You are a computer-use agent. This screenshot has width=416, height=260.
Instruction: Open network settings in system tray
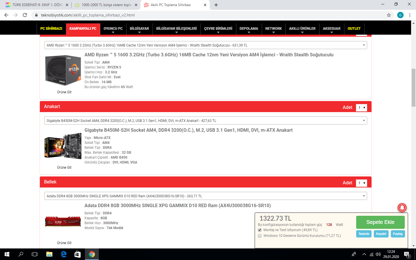tap(372, 254)
